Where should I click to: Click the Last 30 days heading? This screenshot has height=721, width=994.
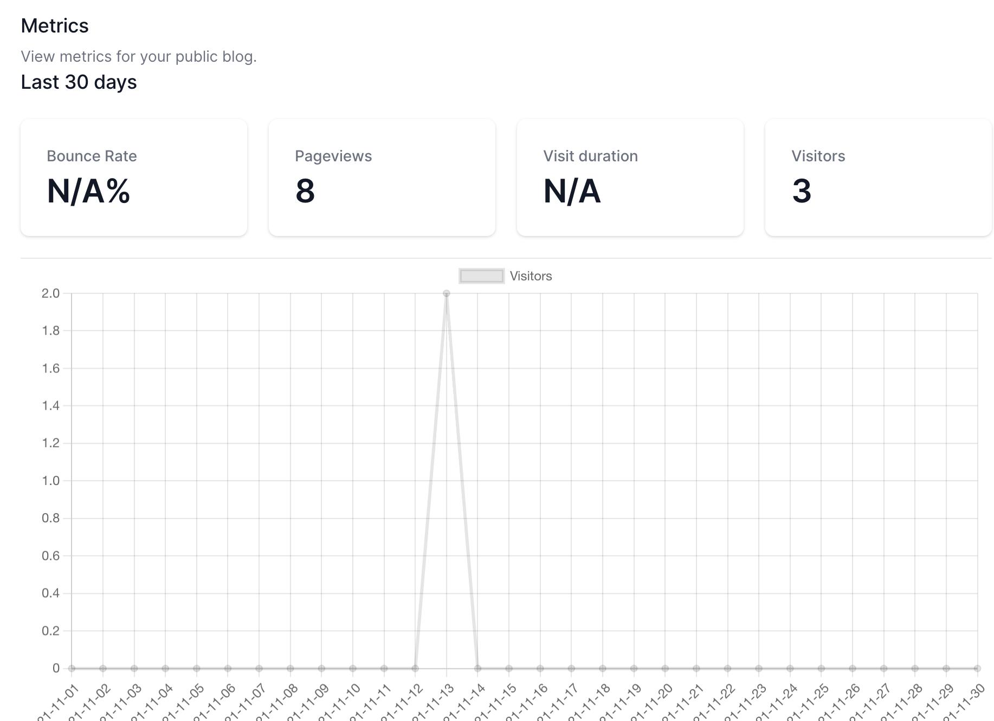[x=79, y=82]
